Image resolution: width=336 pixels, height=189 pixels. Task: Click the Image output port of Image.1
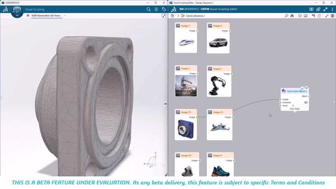[197, 31]
